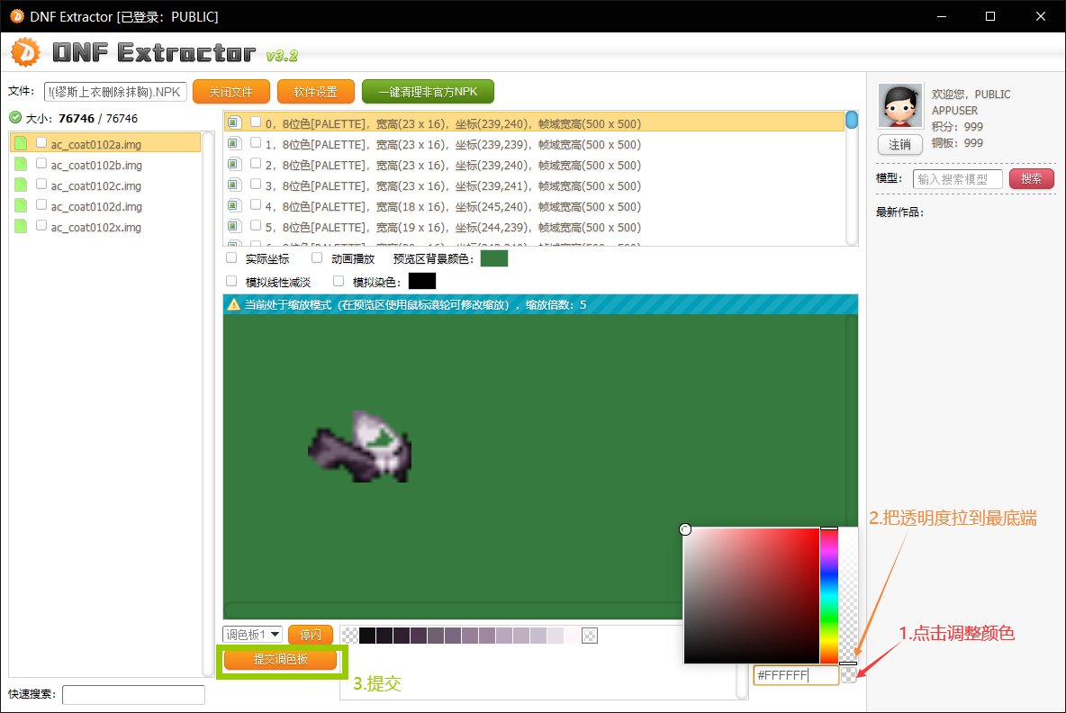Image resolution: width=1066 pixels, height=713 pixels.
Task: Click the #FFFFFF hex color field
Action: tap(796, 675)
